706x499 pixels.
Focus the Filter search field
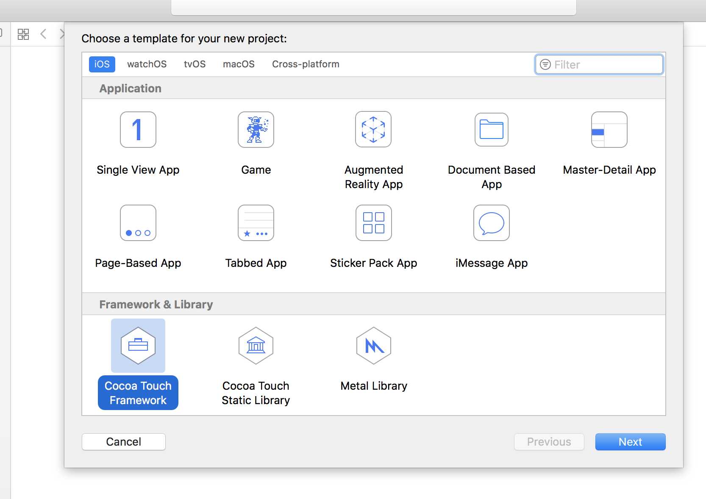click(599, 64)
